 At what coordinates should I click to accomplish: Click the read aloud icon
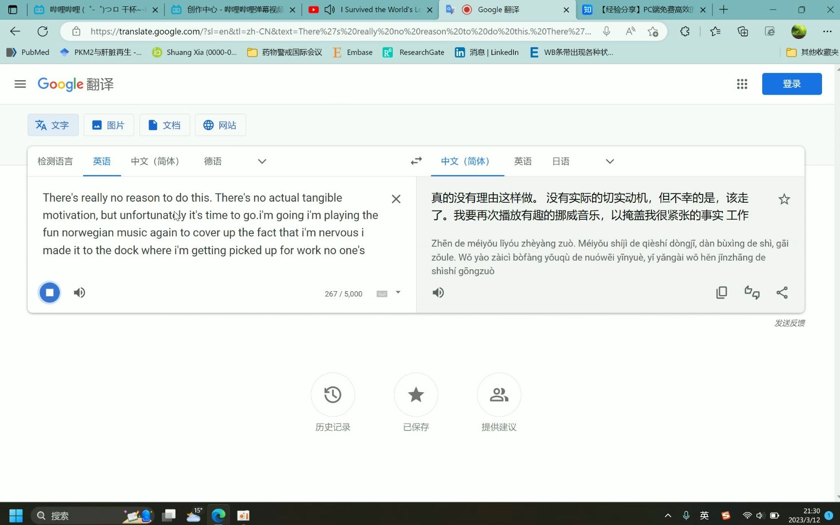tap(630, 32)
